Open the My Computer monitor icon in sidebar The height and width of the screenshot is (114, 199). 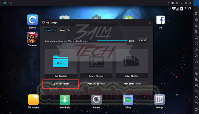pos(196,38)
